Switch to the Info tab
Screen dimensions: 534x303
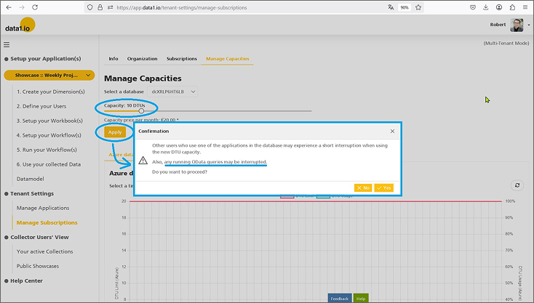tap(113, 58)
